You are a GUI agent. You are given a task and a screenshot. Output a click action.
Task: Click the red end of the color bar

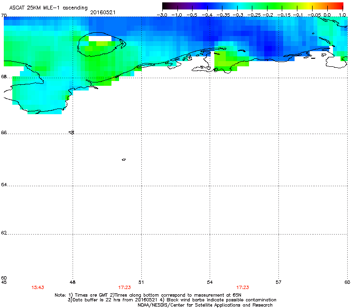click(340, 6)
